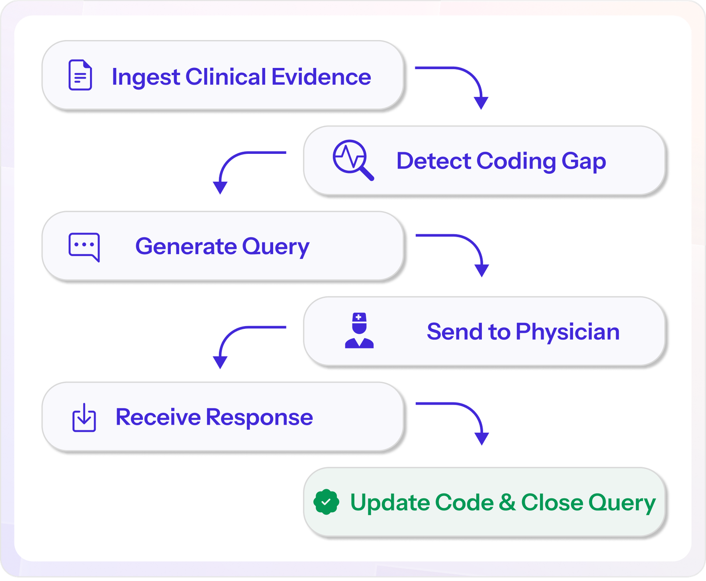Click the Update Code & Close Query text
This screenshot has height=581, width=706.
tap(503, 503)
